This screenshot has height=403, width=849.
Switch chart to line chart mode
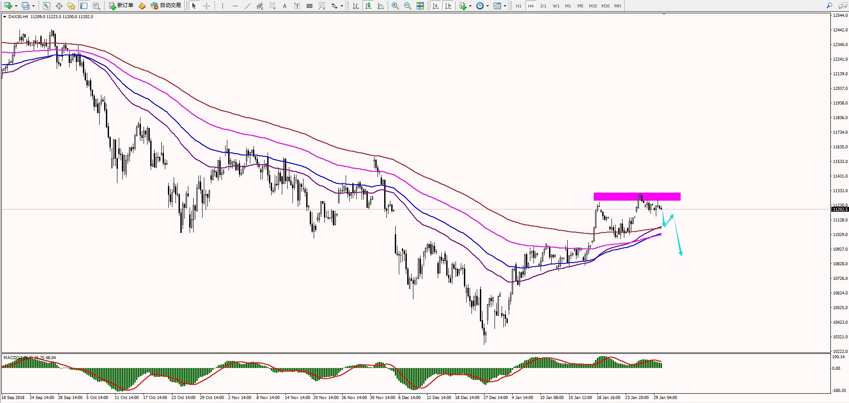coord(380,6)
